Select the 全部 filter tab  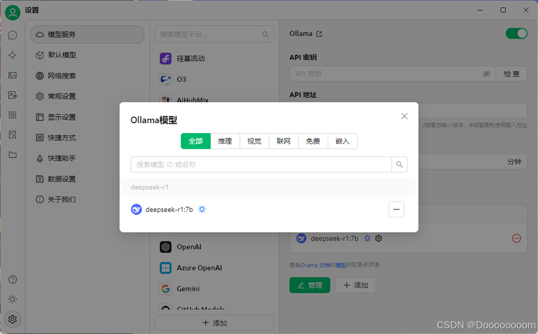click(195, 141)
